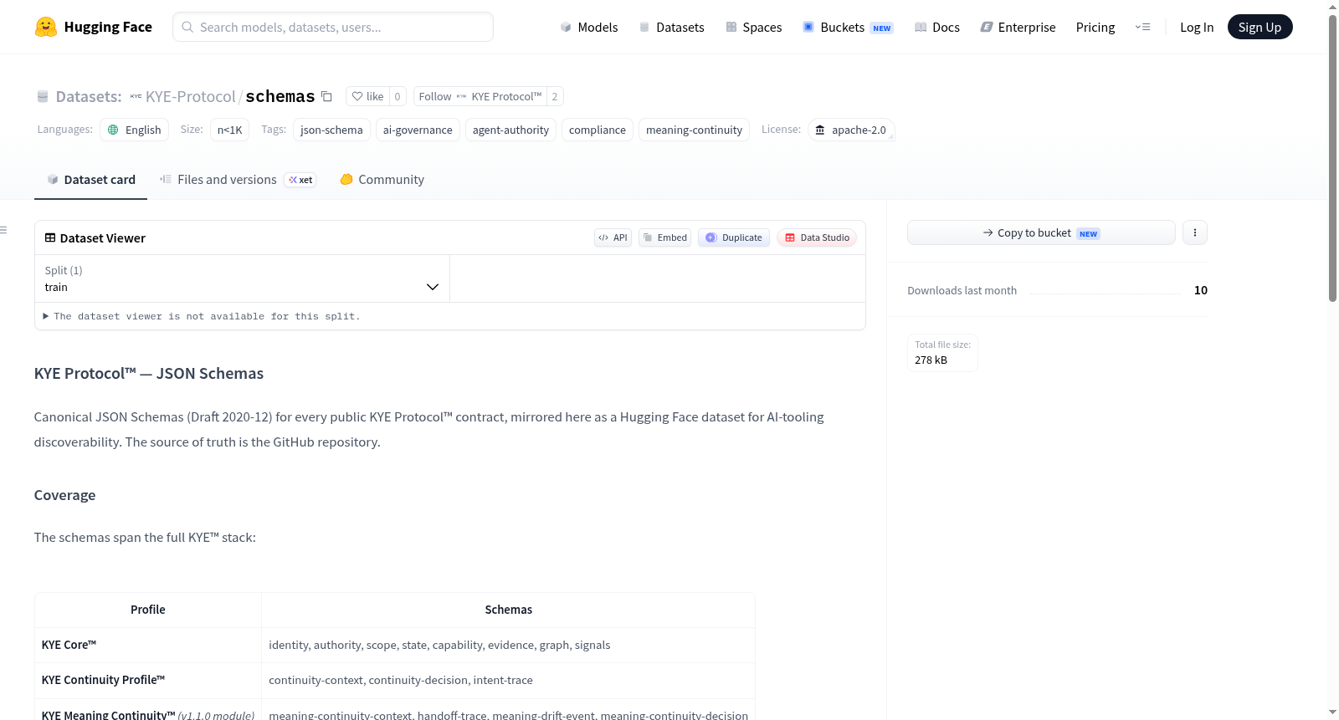Viewport: 1339px width, 720px height.
Task: Click the compliance tag
Action: pos(598,130)
